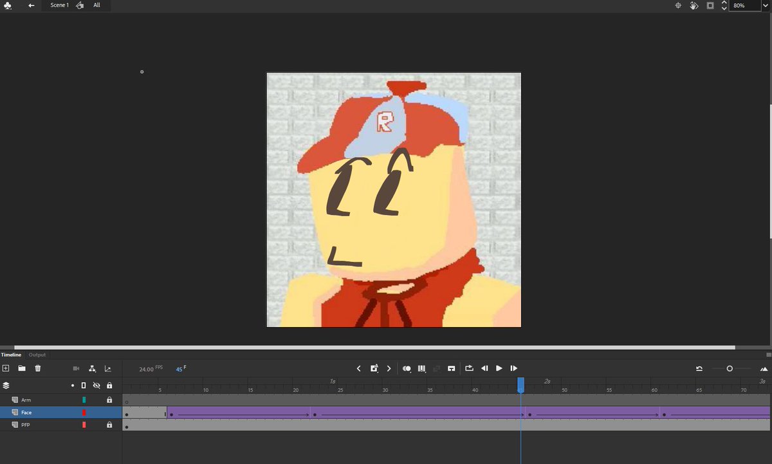Image resolution: width=772 pixels, height=464 pixels.
Task: Click timeline view size mountain icon
Action: pos(764,369)
